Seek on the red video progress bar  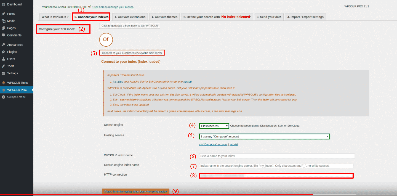pyautogui.click(x=156, y=194)
